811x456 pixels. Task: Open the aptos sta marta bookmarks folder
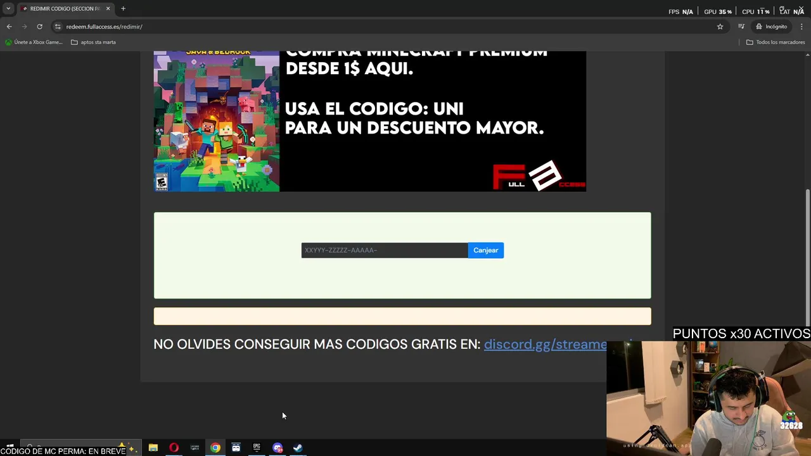tap(93, 42)
